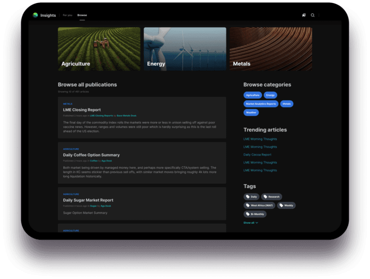Image resolution: width=370 pixels, height=279 pixels.
Task: Click Ags Desk link under Sugar Report
Action: point(106,206)
